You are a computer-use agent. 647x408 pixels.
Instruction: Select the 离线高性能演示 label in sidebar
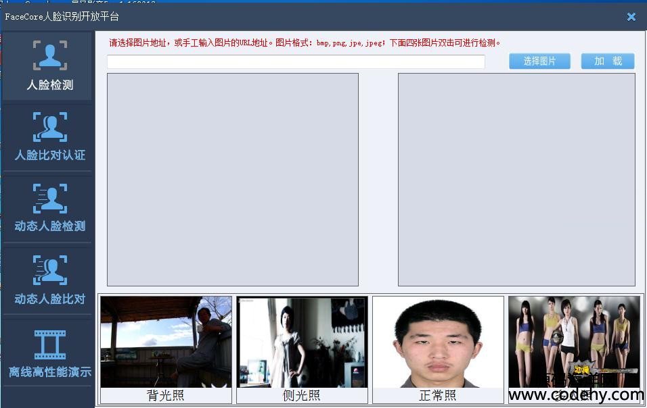click(50, 372)
